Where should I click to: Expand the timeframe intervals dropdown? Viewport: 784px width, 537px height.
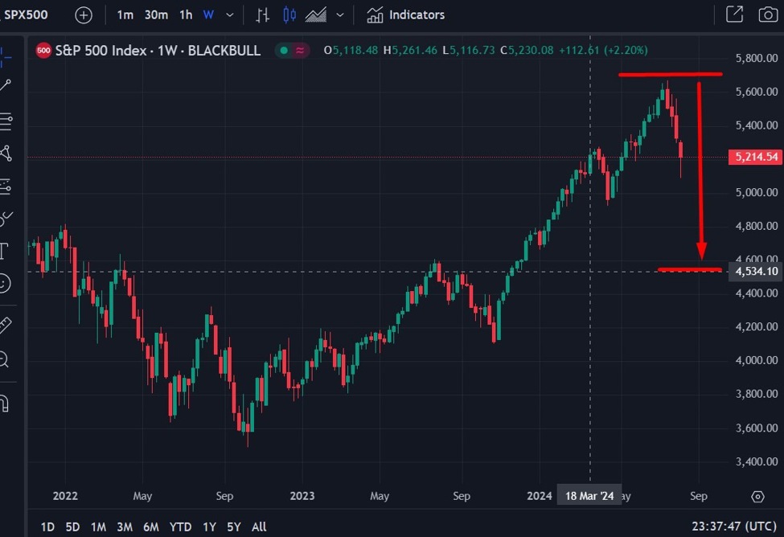click(x=230, y=14)
